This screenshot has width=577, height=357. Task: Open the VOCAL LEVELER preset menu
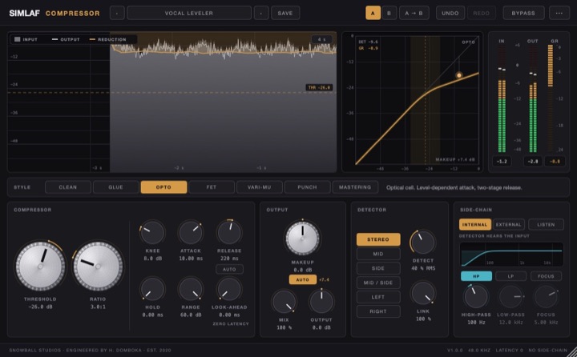(x=189, y=14)
